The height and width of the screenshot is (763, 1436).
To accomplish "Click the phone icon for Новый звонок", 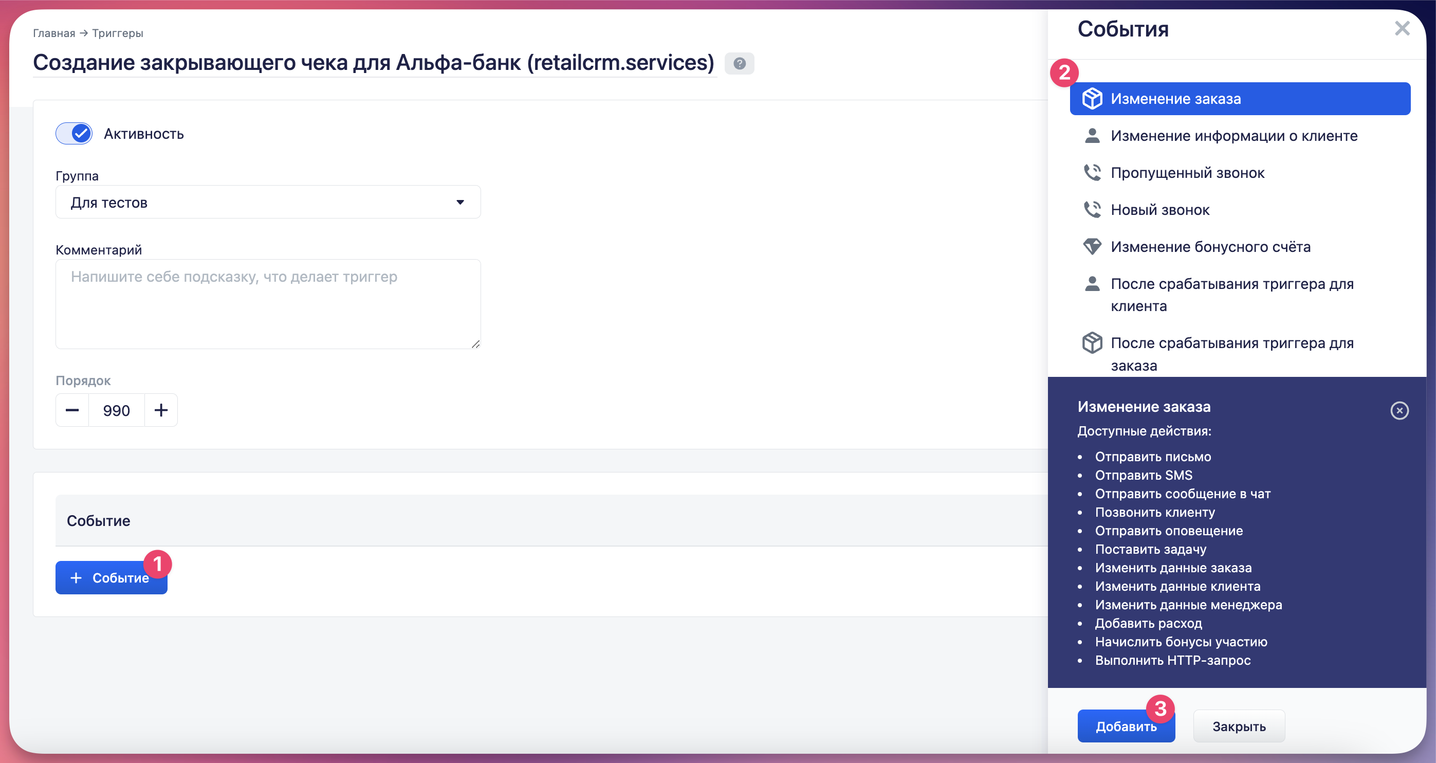I will click(1092, 210).
